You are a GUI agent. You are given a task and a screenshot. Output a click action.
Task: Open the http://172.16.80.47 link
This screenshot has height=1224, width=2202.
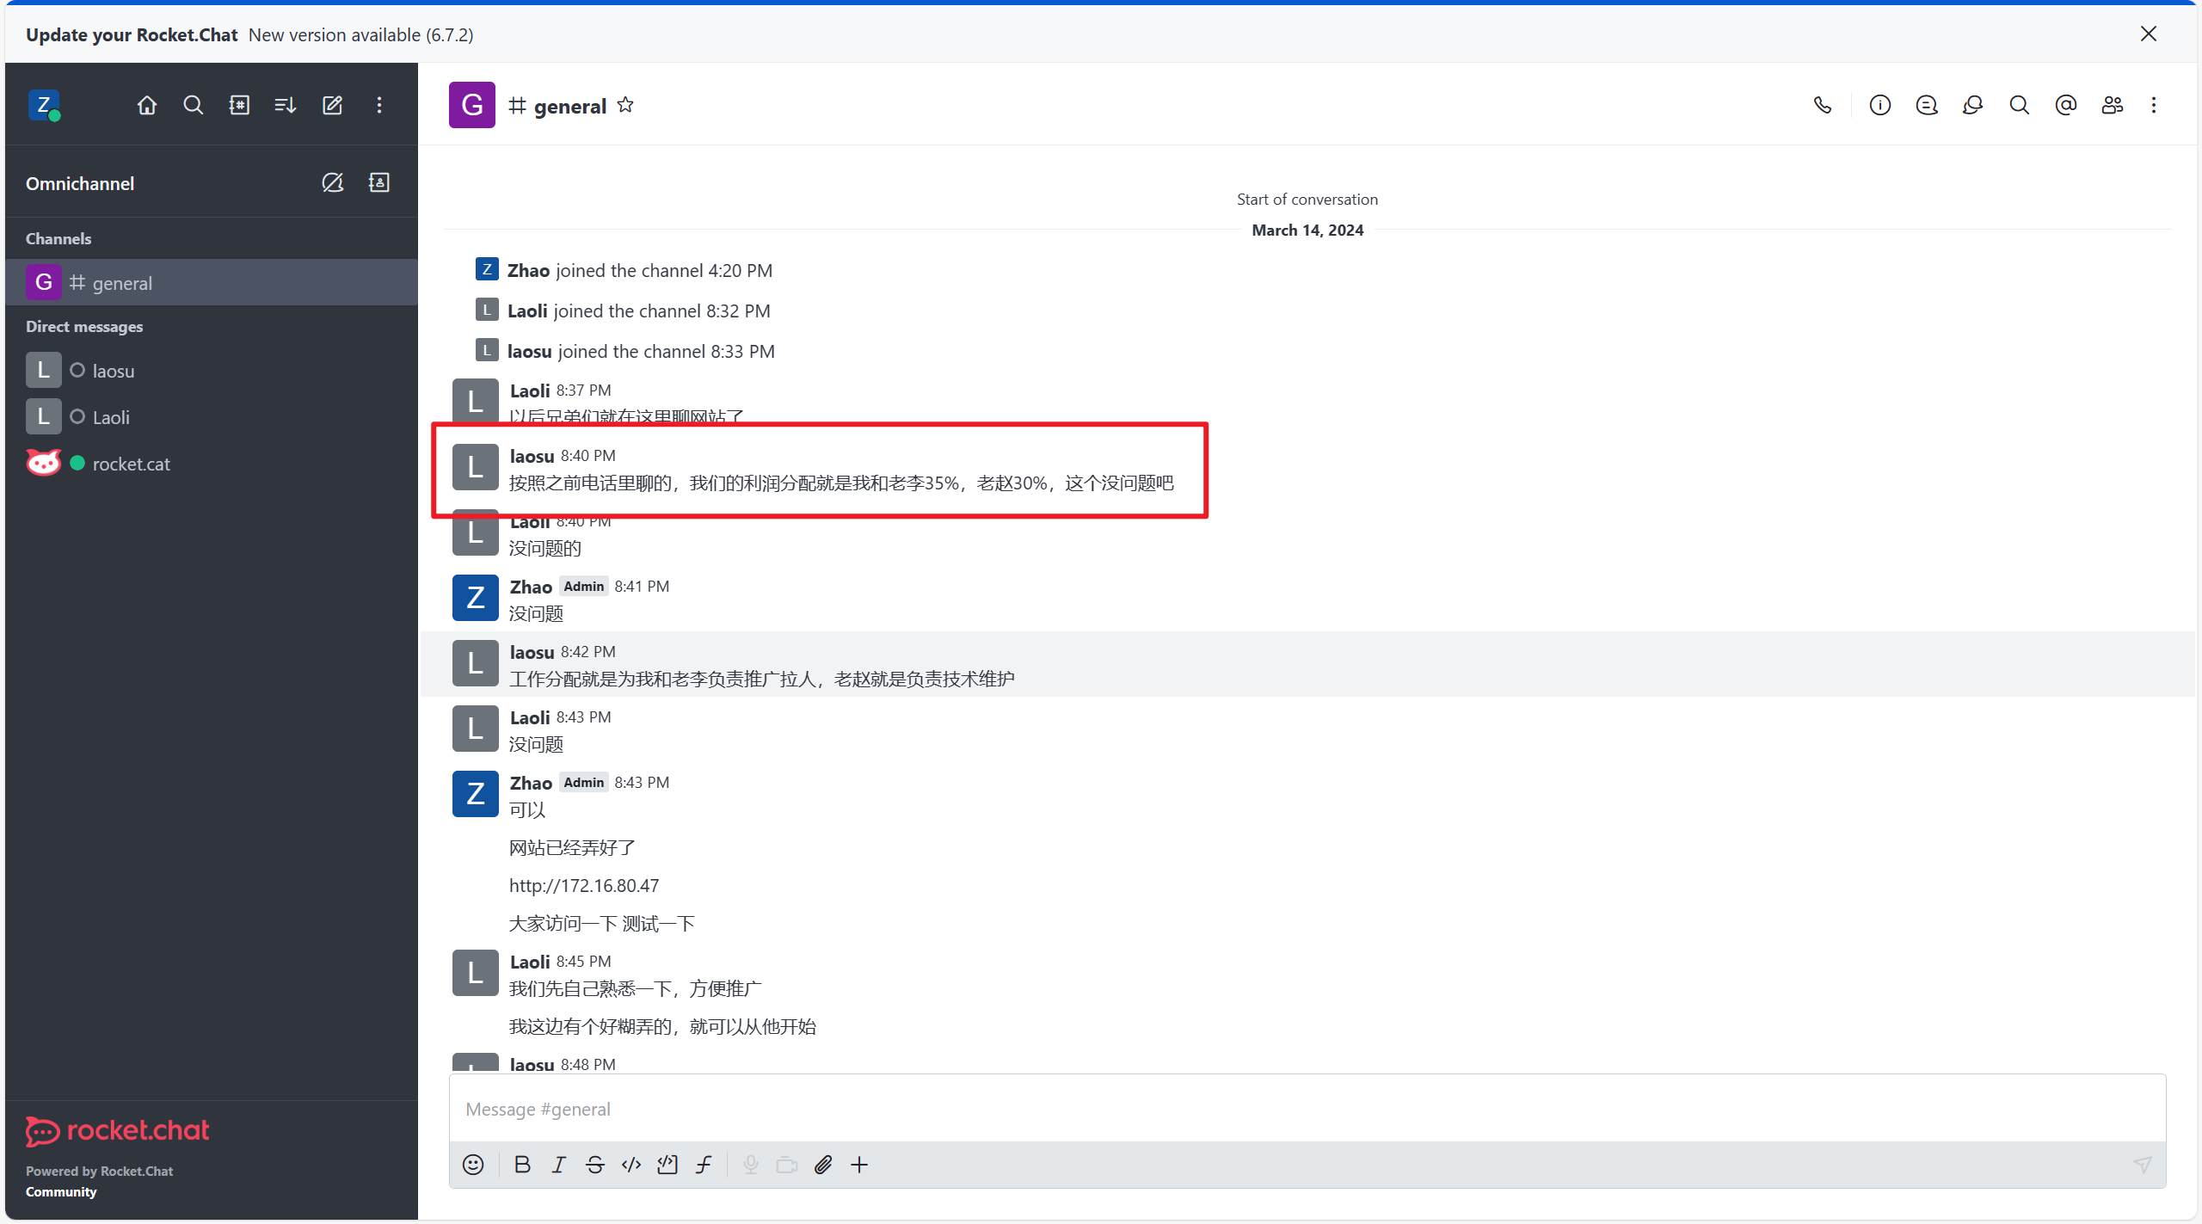pos(584,885)
